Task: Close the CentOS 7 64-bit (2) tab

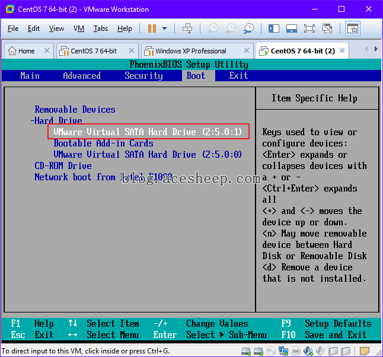Action: (342, 50)
